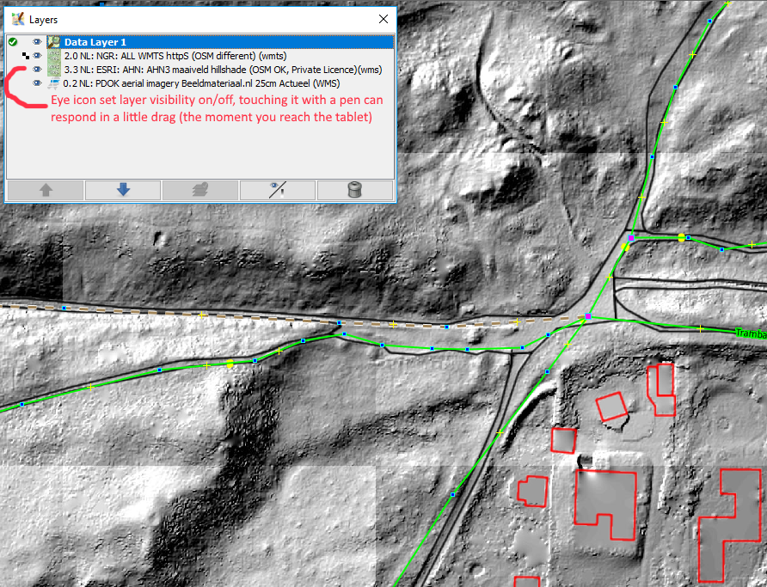
Task: Select the '3.3 NL: ESRI: AHN: AHN3 maaiveld hillshade' layer name
Action: point(223,70)
